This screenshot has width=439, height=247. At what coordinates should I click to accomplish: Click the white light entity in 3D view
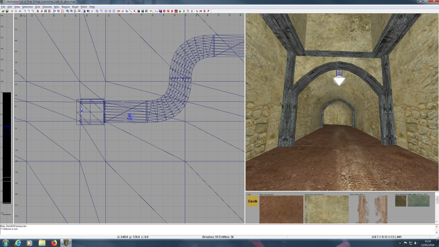(x=339, y=81)
